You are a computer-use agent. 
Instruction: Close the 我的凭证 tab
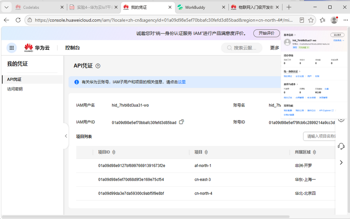(170, 7)
